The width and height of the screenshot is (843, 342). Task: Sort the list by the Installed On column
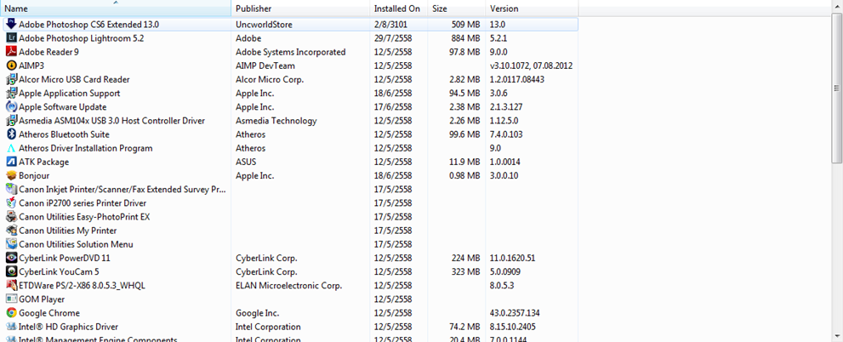click(x=398, y=9)
